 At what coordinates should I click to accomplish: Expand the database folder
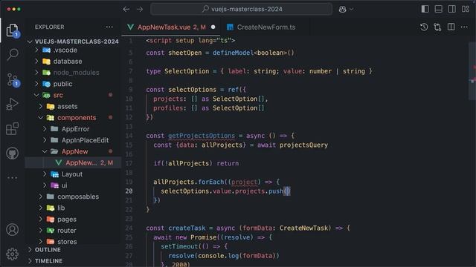(x=73, y=61)
